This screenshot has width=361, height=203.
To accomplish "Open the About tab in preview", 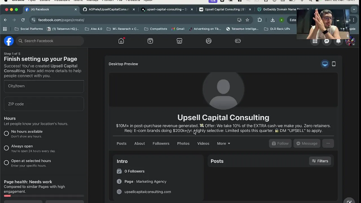I will click(x=140, y=144).
